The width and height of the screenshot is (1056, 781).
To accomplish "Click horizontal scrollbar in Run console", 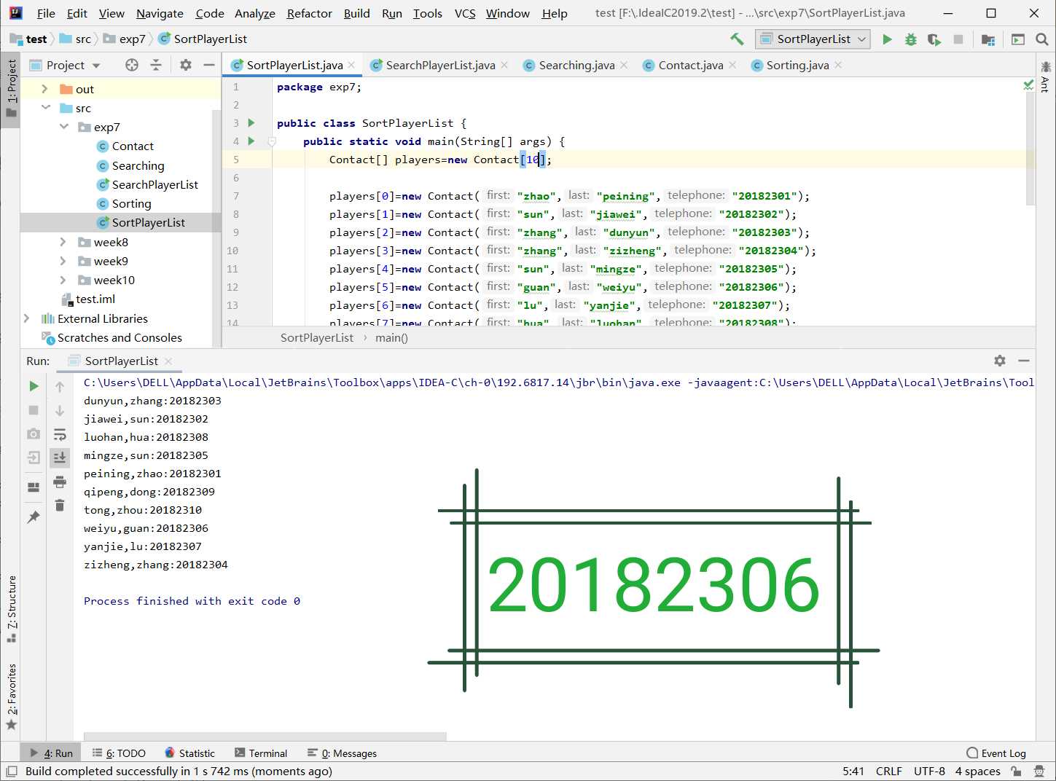I will 265,737.
